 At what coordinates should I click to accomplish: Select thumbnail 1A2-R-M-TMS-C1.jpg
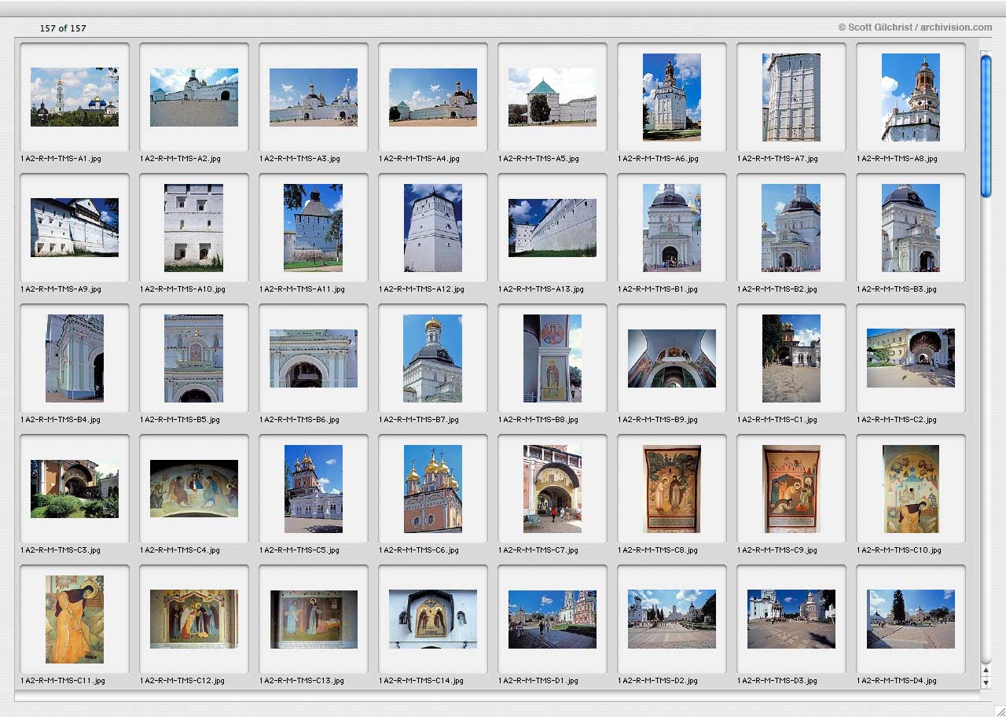791,358
